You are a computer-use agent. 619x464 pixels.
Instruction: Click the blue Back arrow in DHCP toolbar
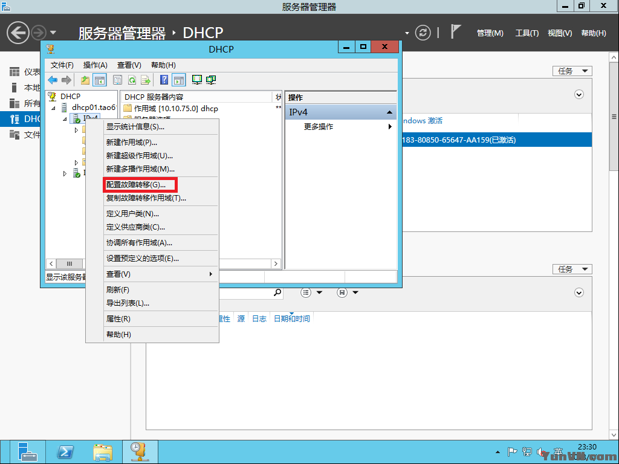(53, 80)
